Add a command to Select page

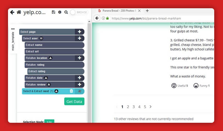click(x=80, y=32)
